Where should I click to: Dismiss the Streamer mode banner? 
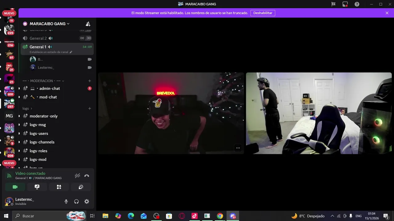[x=387, y=13]
